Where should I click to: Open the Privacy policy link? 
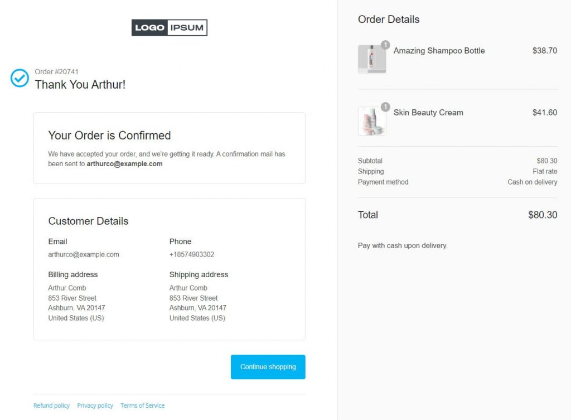point(95,405)
